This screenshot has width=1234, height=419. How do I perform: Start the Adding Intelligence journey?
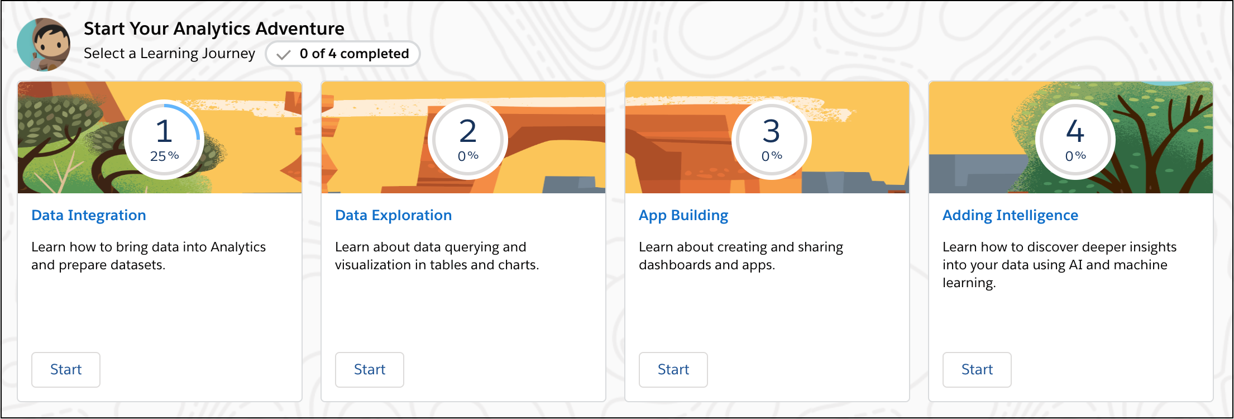tap(977, 370)
